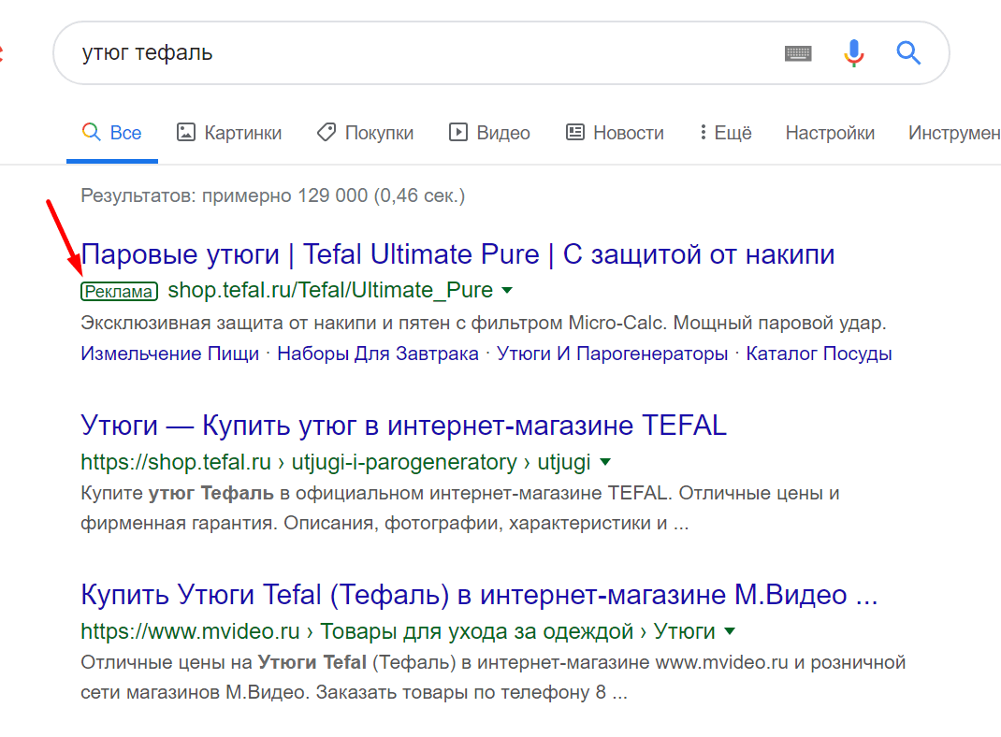Expand dropdown arrow after shop.tefal.ru utjugi breadcrumb
This screenshot has width=1001, height=737.
tap(605, 462)
